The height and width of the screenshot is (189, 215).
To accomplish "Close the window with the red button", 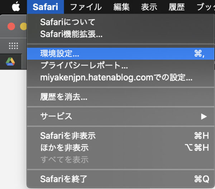I will [x=11, y=26].
